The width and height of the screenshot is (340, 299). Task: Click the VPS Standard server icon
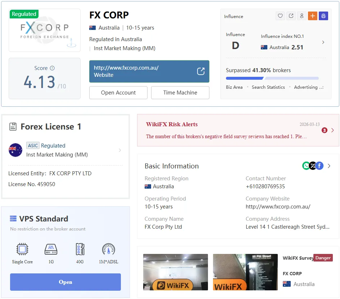pyautogui.click(x=13, y=218)
